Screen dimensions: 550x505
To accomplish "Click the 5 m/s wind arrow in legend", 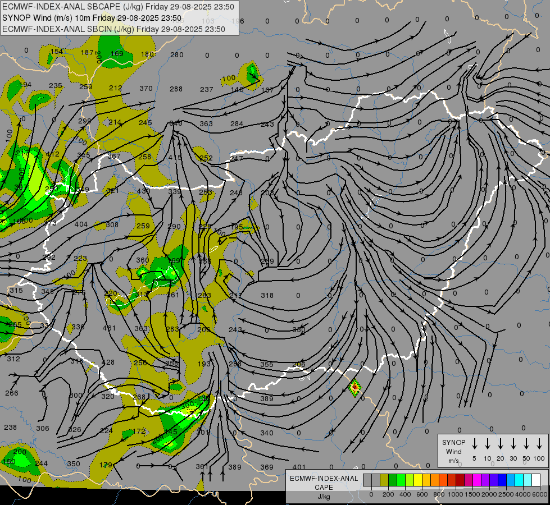I will click(474, 444).
